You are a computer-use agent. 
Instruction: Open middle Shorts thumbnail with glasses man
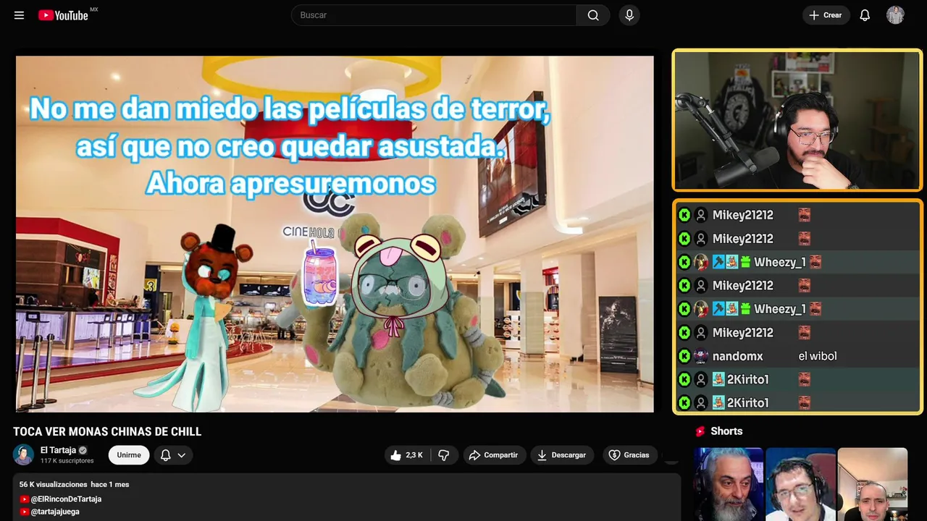point(800,484)
